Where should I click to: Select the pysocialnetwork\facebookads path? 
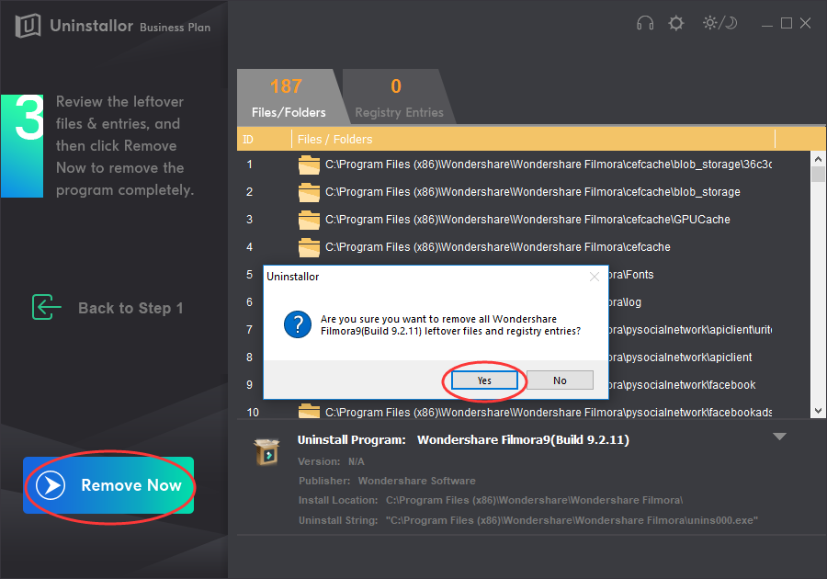tap(549, 412)
